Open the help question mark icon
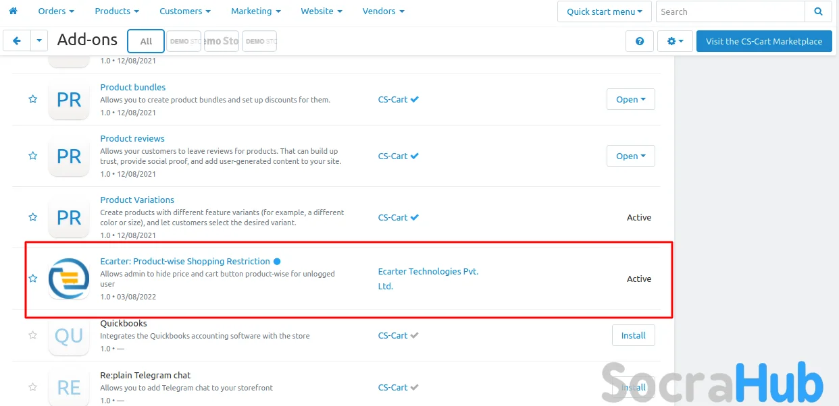This screenshot has height=406, width=839. pyautogui.click(x=640, y=41)
